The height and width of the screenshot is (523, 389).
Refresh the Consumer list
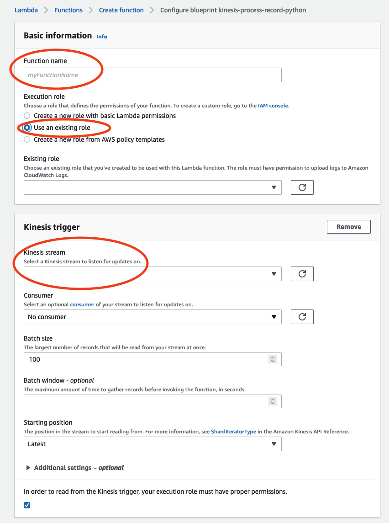point(302,316)
